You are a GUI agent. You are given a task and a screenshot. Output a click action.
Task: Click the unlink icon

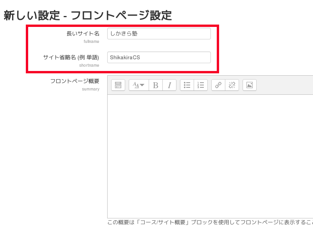[x=232, y=85]
